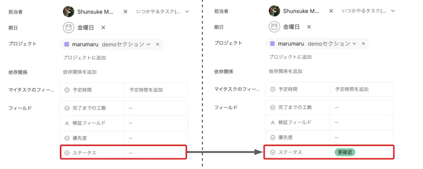The height and width of the screenshot is (169, 423).
Task: Click the 完了までの工数 icon in the right panel
Action: point(272,108)
